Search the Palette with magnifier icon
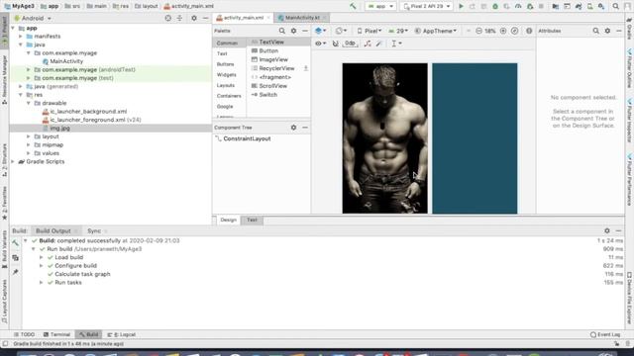 (281, 31)
